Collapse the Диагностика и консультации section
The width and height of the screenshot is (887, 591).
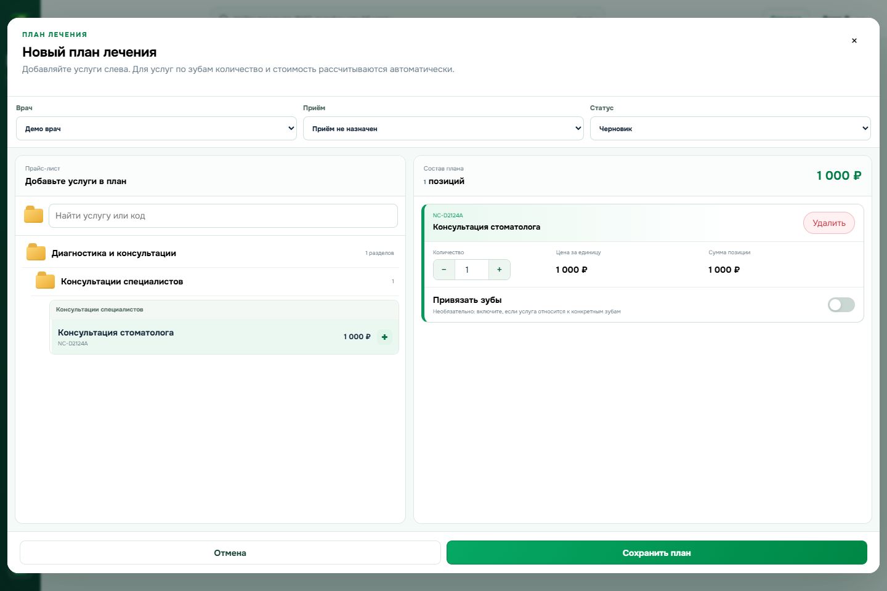(211, 253)
